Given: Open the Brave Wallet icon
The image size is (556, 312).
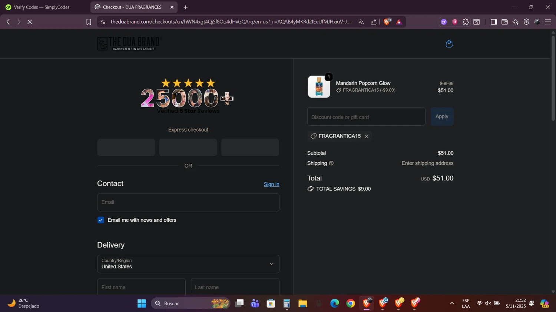Looking at the screenshot, I should coord(504,22).
